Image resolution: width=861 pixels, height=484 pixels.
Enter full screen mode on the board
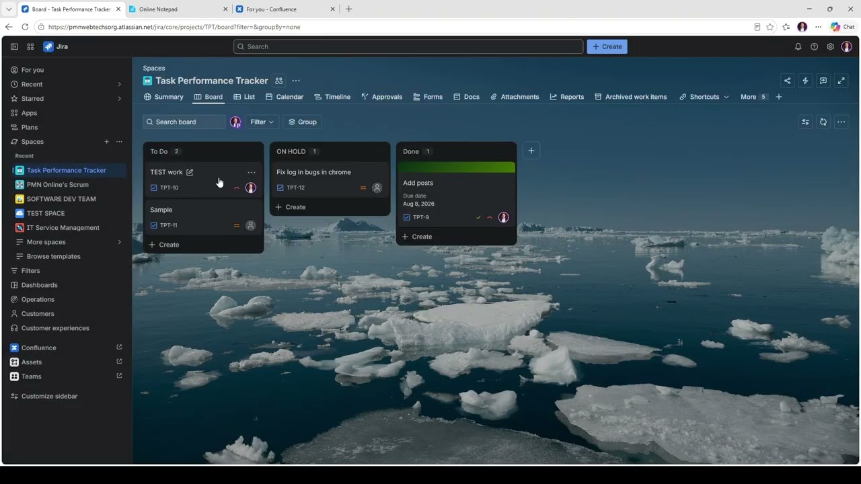pyautogui.click(x=841, y=81)
